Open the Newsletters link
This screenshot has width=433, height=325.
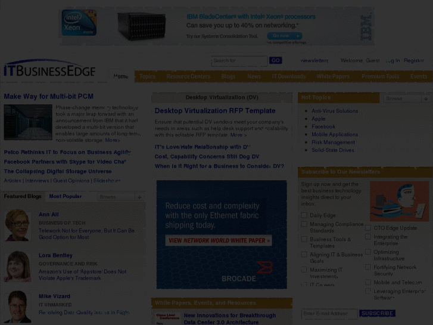314,61
